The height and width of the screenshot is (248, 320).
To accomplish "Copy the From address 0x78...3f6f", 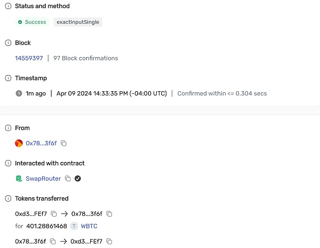I will tap(64, 143).
